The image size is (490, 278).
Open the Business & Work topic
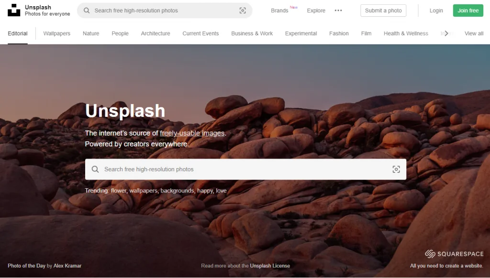point(252,33)
